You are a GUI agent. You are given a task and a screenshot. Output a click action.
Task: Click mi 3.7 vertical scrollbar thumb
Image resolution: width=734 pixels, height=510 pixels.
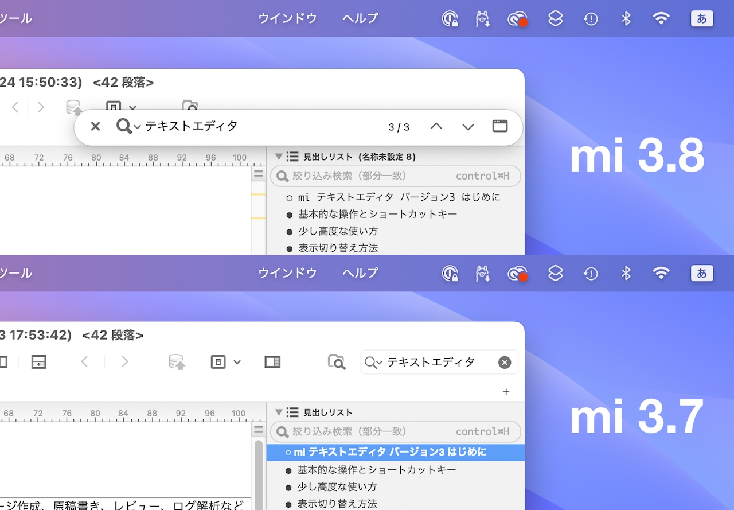[x=258, y=475]
